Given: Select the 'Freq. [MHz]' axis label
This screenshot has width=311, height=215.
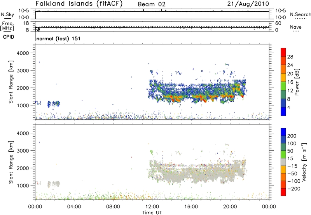Looking at the screenshot, I should [7, 26].
